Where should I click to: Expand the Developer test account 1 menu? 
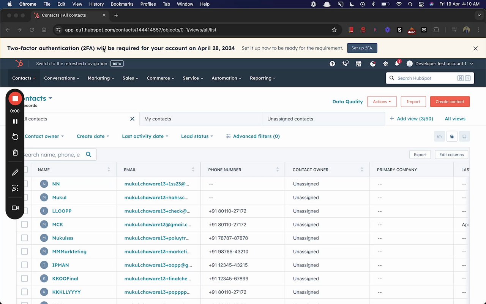pos(440,63)
